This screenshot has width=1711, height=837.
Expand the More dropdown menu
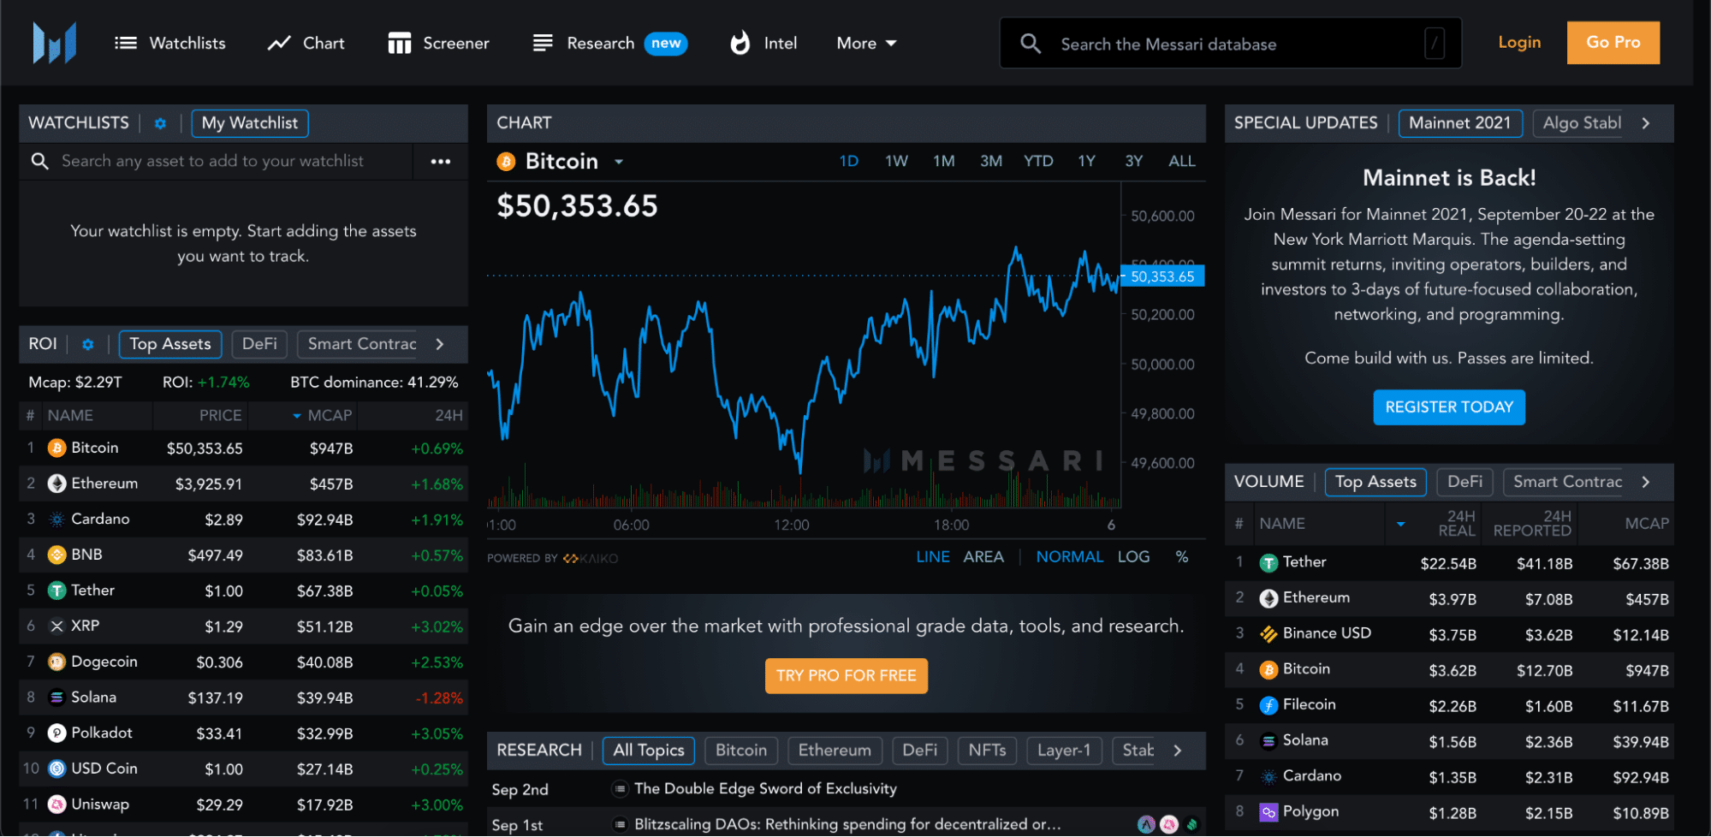(x=866, y=43)
